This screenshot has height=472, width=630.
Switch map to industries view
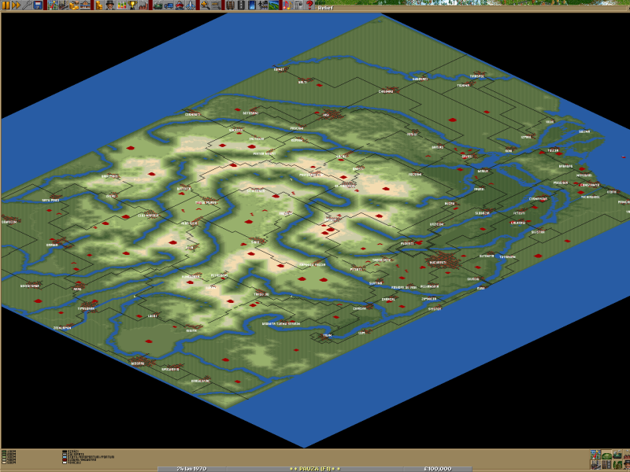point(627,455)
